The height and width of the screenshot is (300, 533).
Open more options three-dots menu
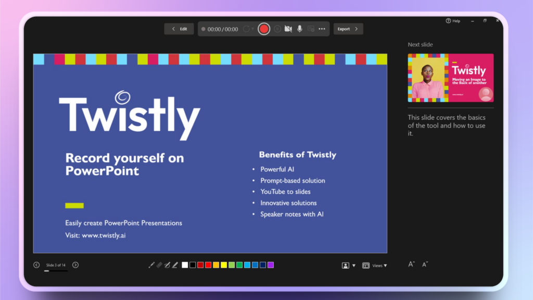click(x=322, y=29)
